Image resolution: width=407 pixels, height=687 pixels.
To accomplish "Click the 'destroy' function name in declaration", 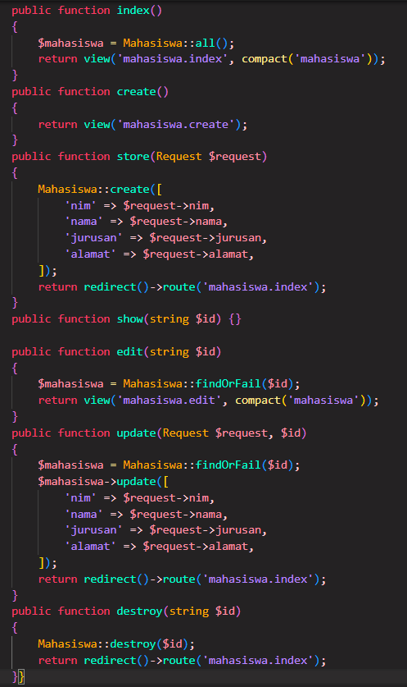I will [139, 611].
